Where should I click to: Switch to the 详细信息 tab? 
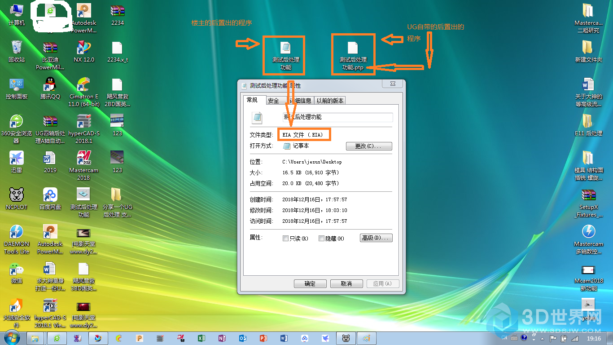[x=300, y=101]
